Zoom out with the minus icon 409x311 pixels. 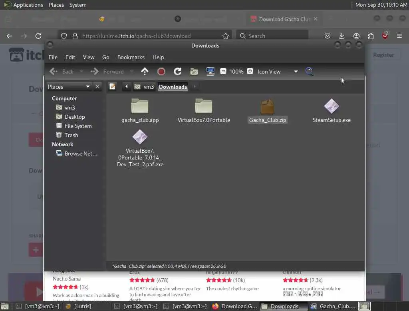point(223,71)
